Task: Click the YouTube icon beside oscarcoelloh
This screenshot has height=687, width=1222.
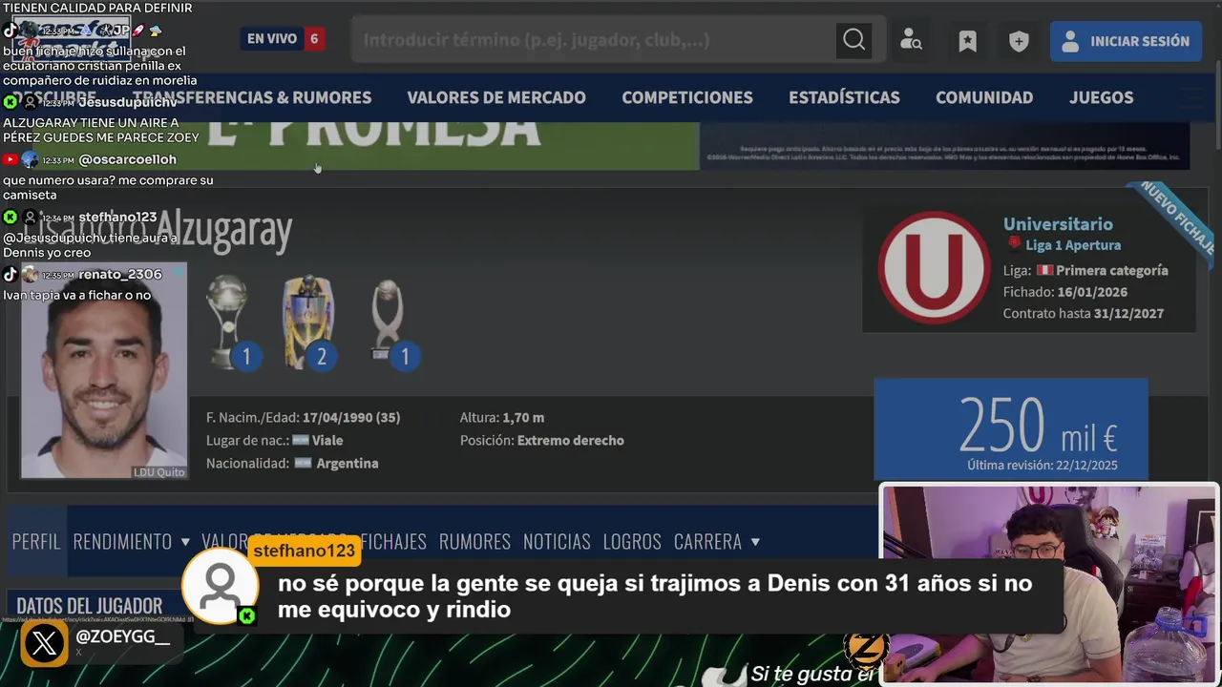Action: pos(11,159)
